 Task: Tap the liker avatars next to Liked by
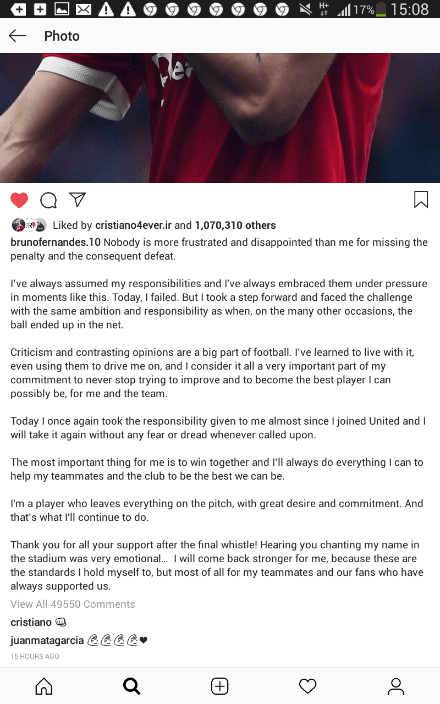[29, 225]
